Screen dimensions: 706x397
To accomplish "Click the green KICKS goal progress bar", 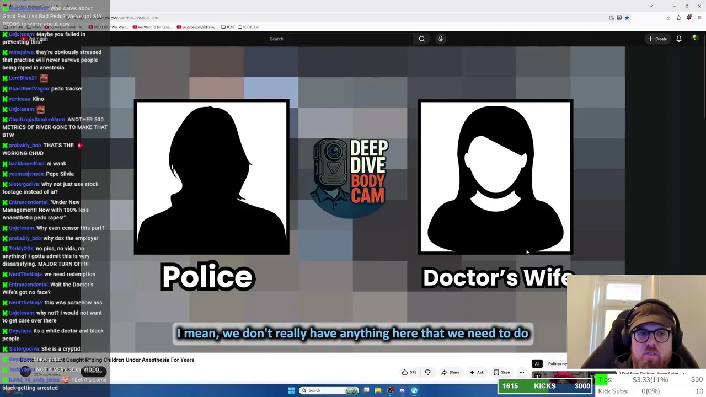I will point(545,387).
